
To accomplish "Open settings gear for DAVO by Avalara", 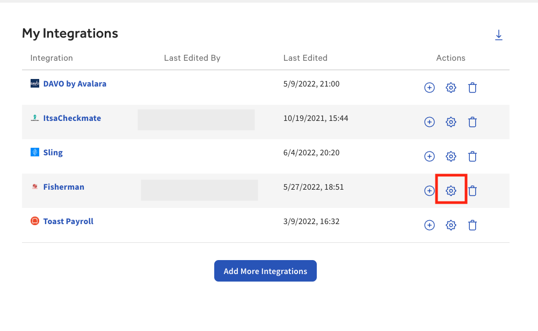I will pos(451,88).
